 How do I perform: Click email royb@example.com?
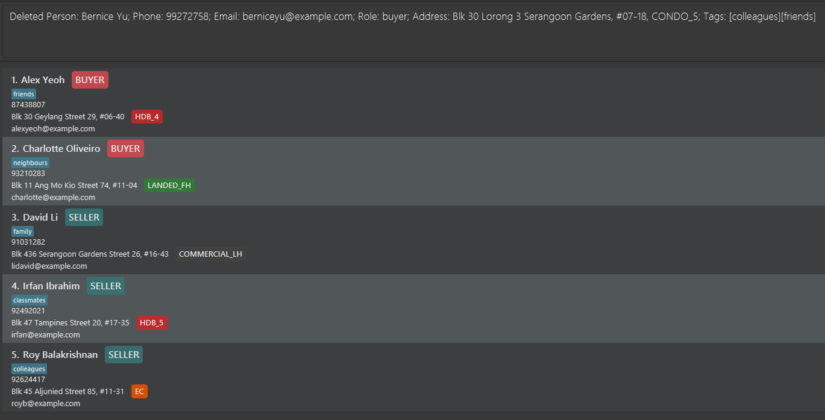pos(46,404)
